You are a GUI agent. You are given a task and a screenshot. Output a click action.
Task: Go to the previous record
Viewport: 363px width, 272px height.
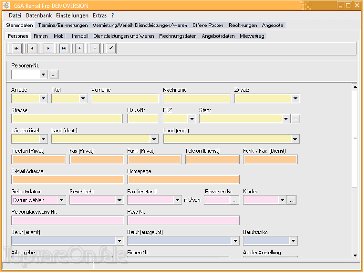coord(32,48)
